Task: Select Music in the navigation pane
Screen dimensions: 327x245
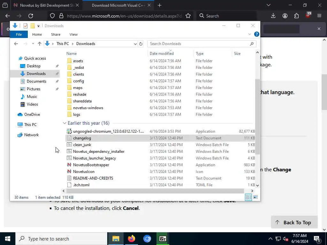Action: pyautogui.click(x=32, y=97)
